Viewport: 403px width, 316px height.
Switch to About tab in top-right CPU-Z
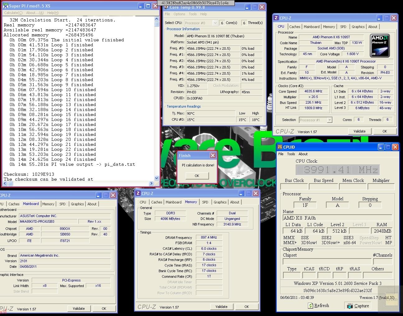pos(373,27)
